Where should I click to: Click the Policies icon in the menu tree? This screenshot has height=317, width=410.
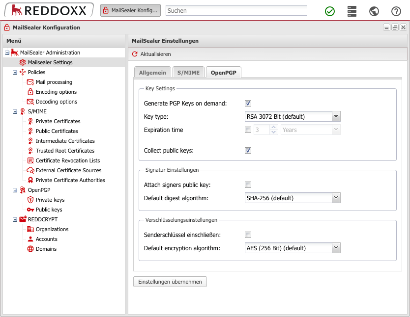23,72
